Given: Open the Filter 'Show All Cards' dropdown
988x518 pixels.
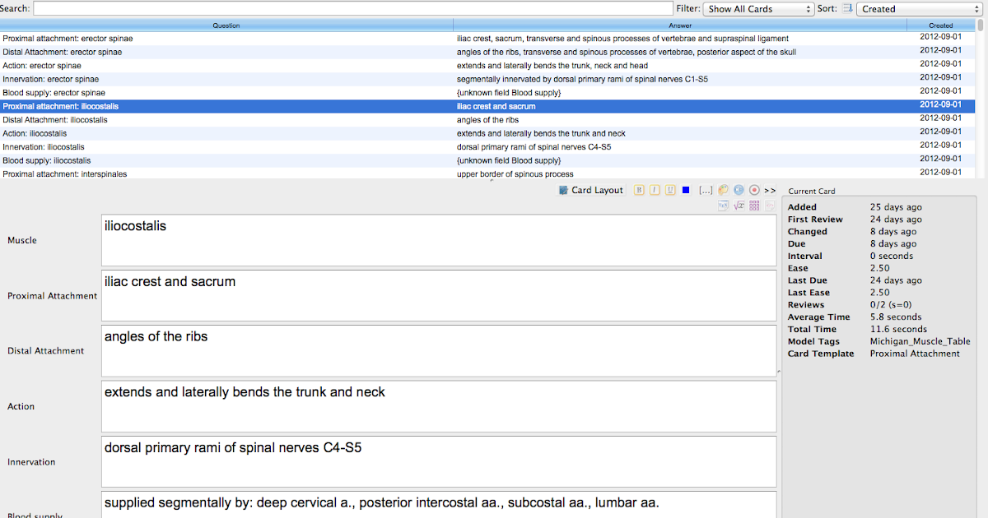Looking at the screenshot, I should [758, 9].
